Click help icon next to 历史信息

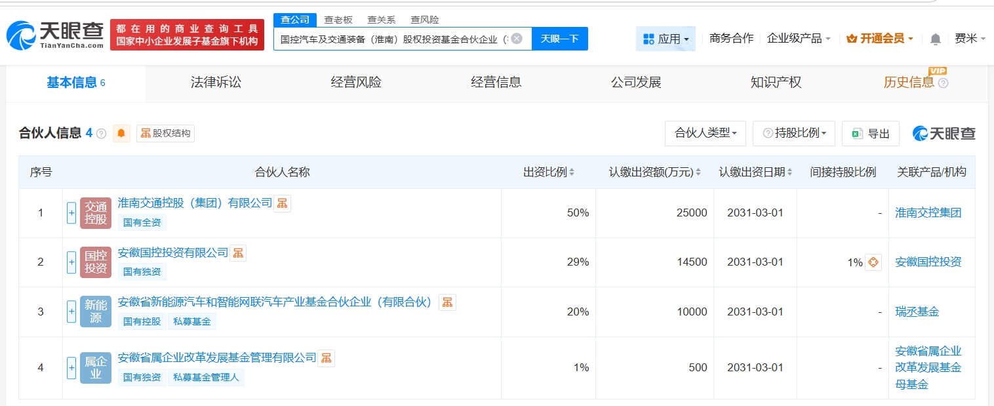click(x=943, y=83)
